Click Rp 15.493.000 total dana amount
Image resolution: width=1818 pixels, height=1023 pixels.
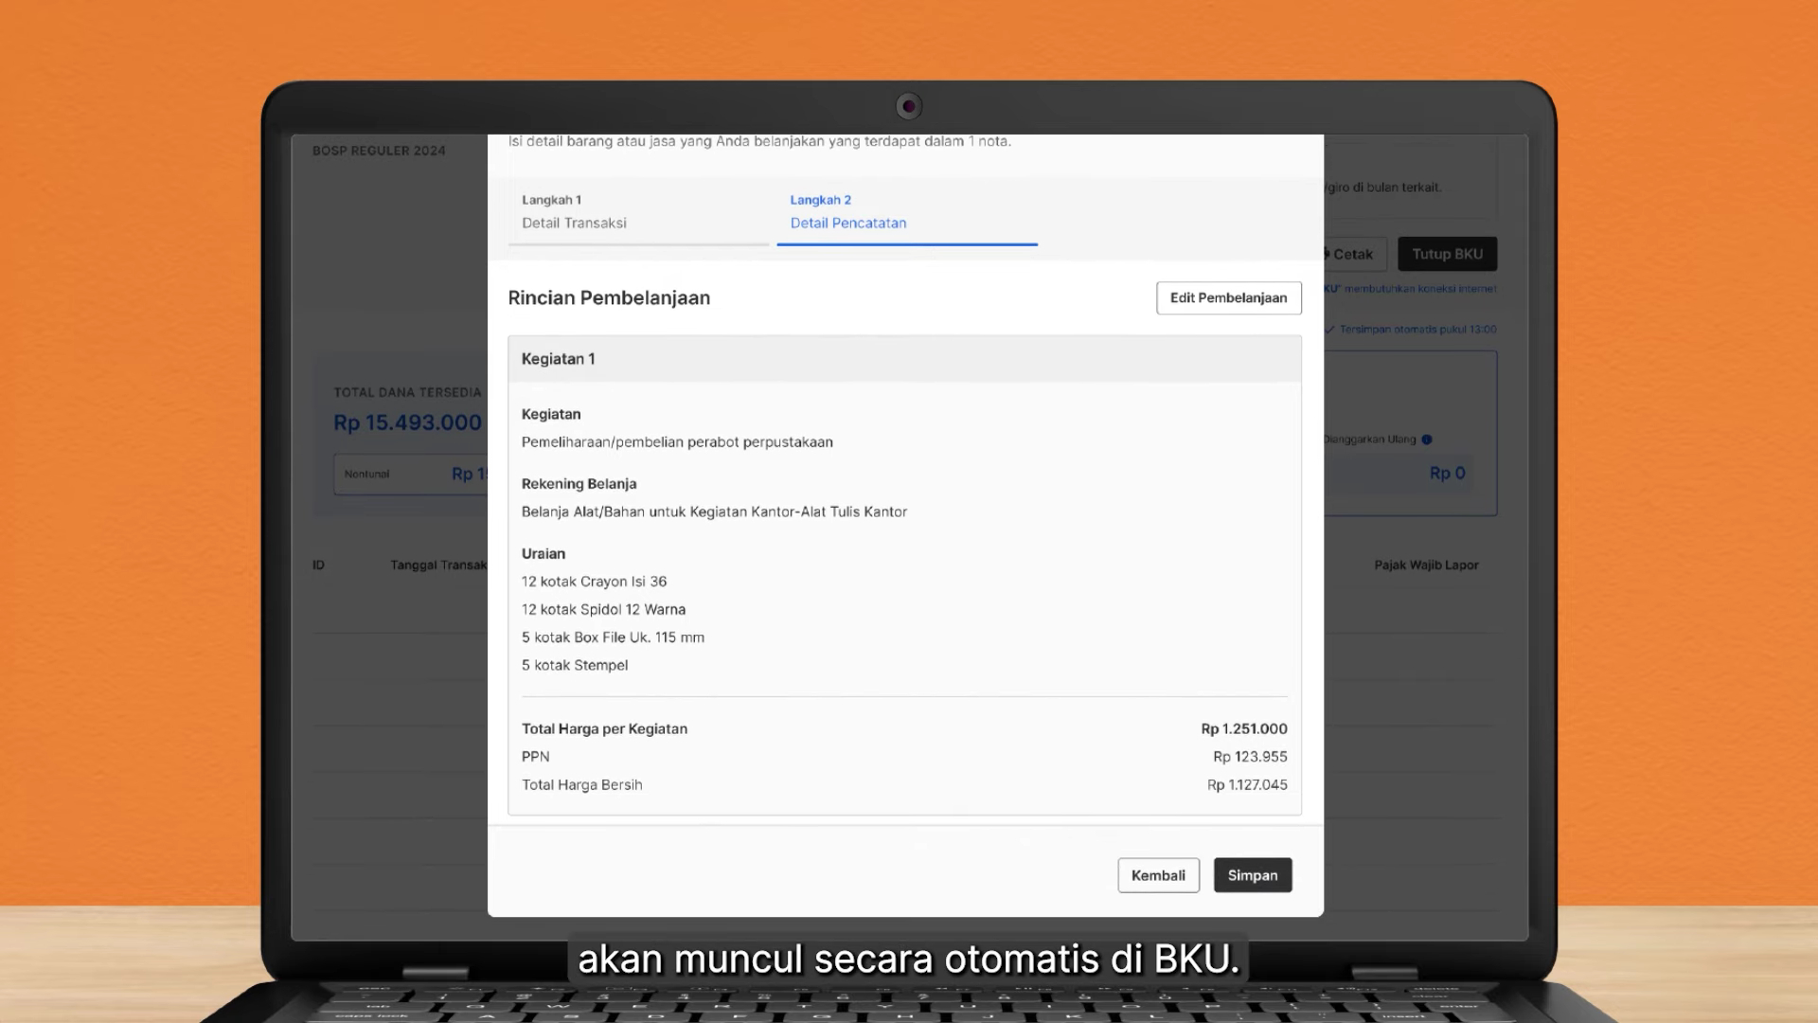(x=407, y=422)
